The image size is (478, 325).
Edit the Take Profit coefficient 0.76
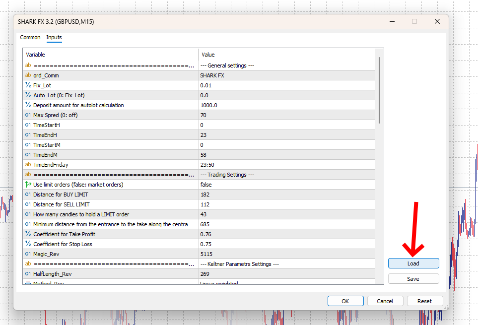click(287, 234)
